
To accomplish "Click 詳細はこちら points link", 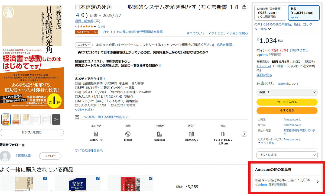I will (x=299, y=50).
